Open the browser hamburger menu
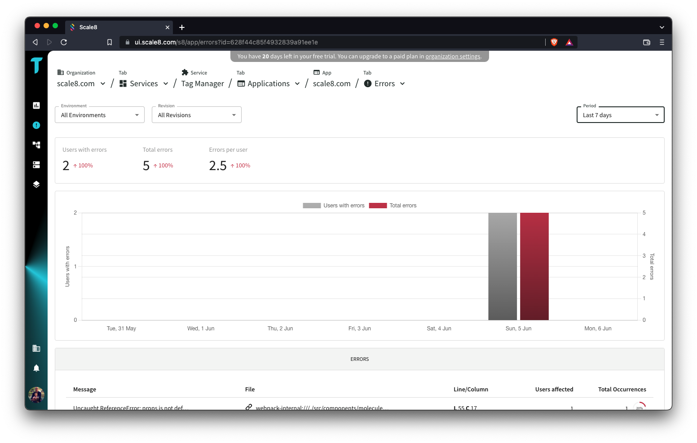 click(662, 42)
